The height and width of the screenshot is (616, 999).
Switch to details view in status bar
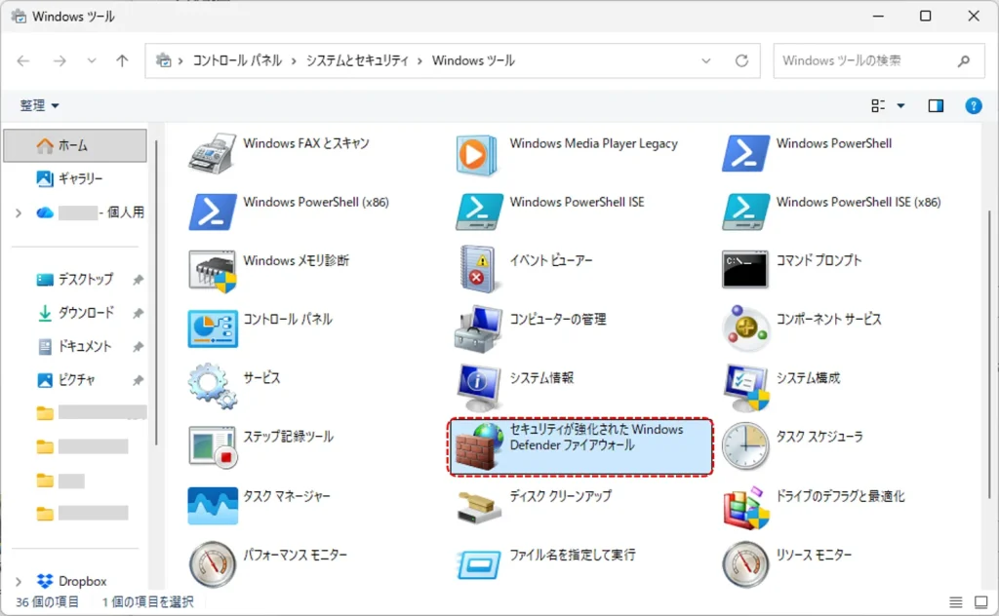point(957,601)
